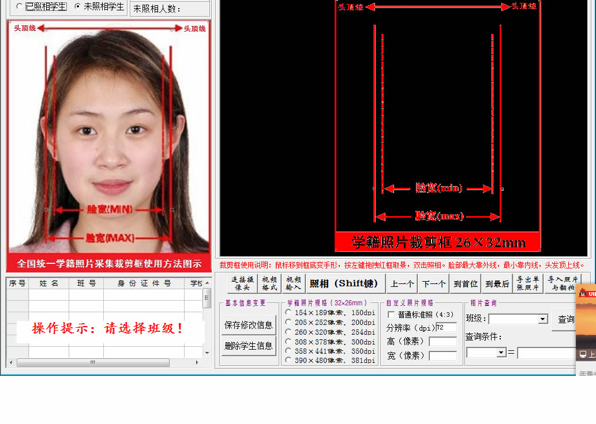
Task: Click 导出单张照片 export single photo
Action: point(528,283)
